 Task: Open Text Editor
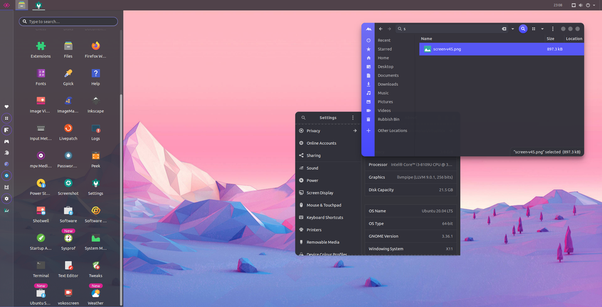pos(68,269)
